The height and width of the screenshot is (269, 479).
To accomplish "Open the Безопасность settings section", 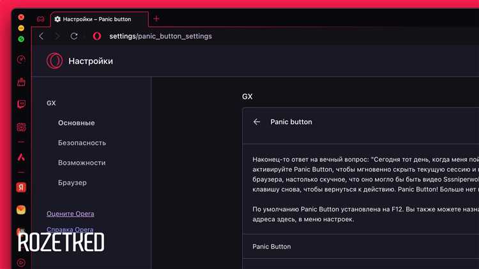I will pyautogui.click(x=82, y=142).
